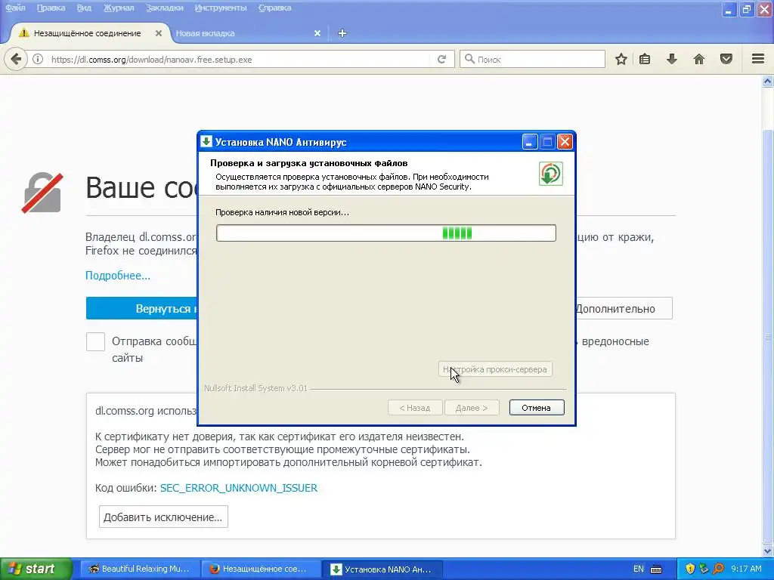Click the Далее button in installer
Viewport: 774px width, 580px height.
tap(472, 408)
